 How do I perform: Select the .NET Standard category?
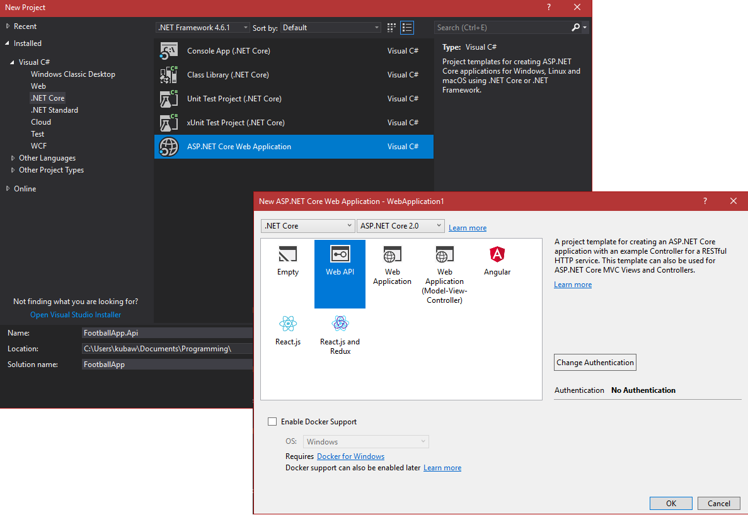pos(54,110)
